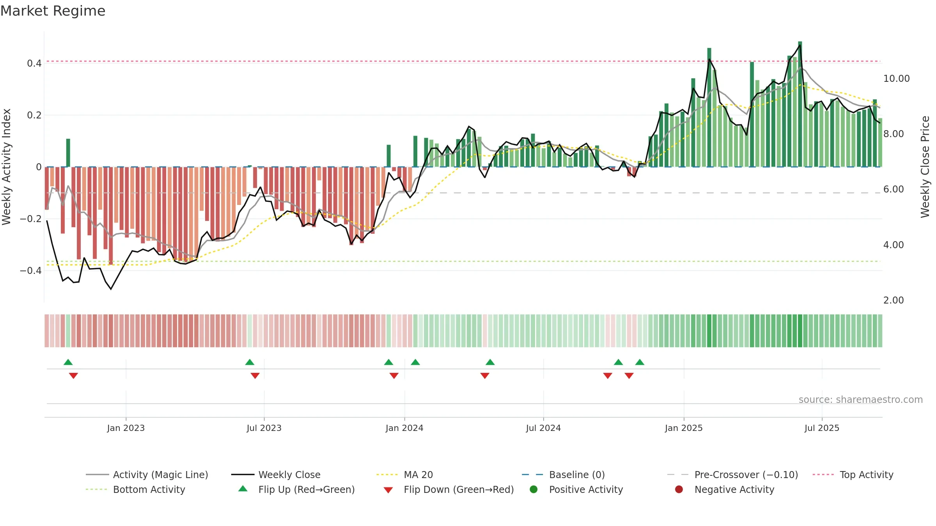Toggle the Flip Up (Red→Green) legend entry

[296, 489]
